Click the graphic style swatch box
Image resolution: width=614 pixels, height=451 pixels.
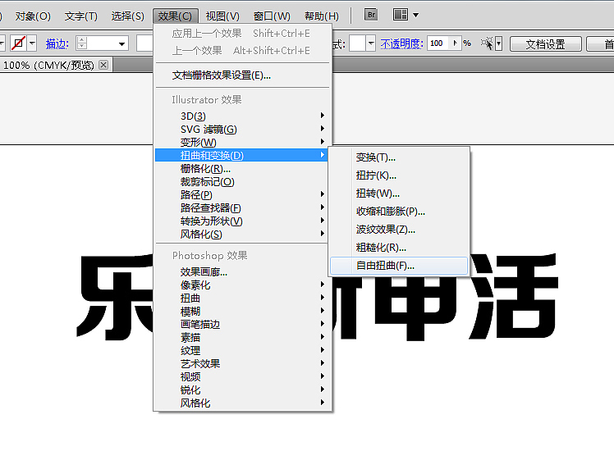click(357, 43)
